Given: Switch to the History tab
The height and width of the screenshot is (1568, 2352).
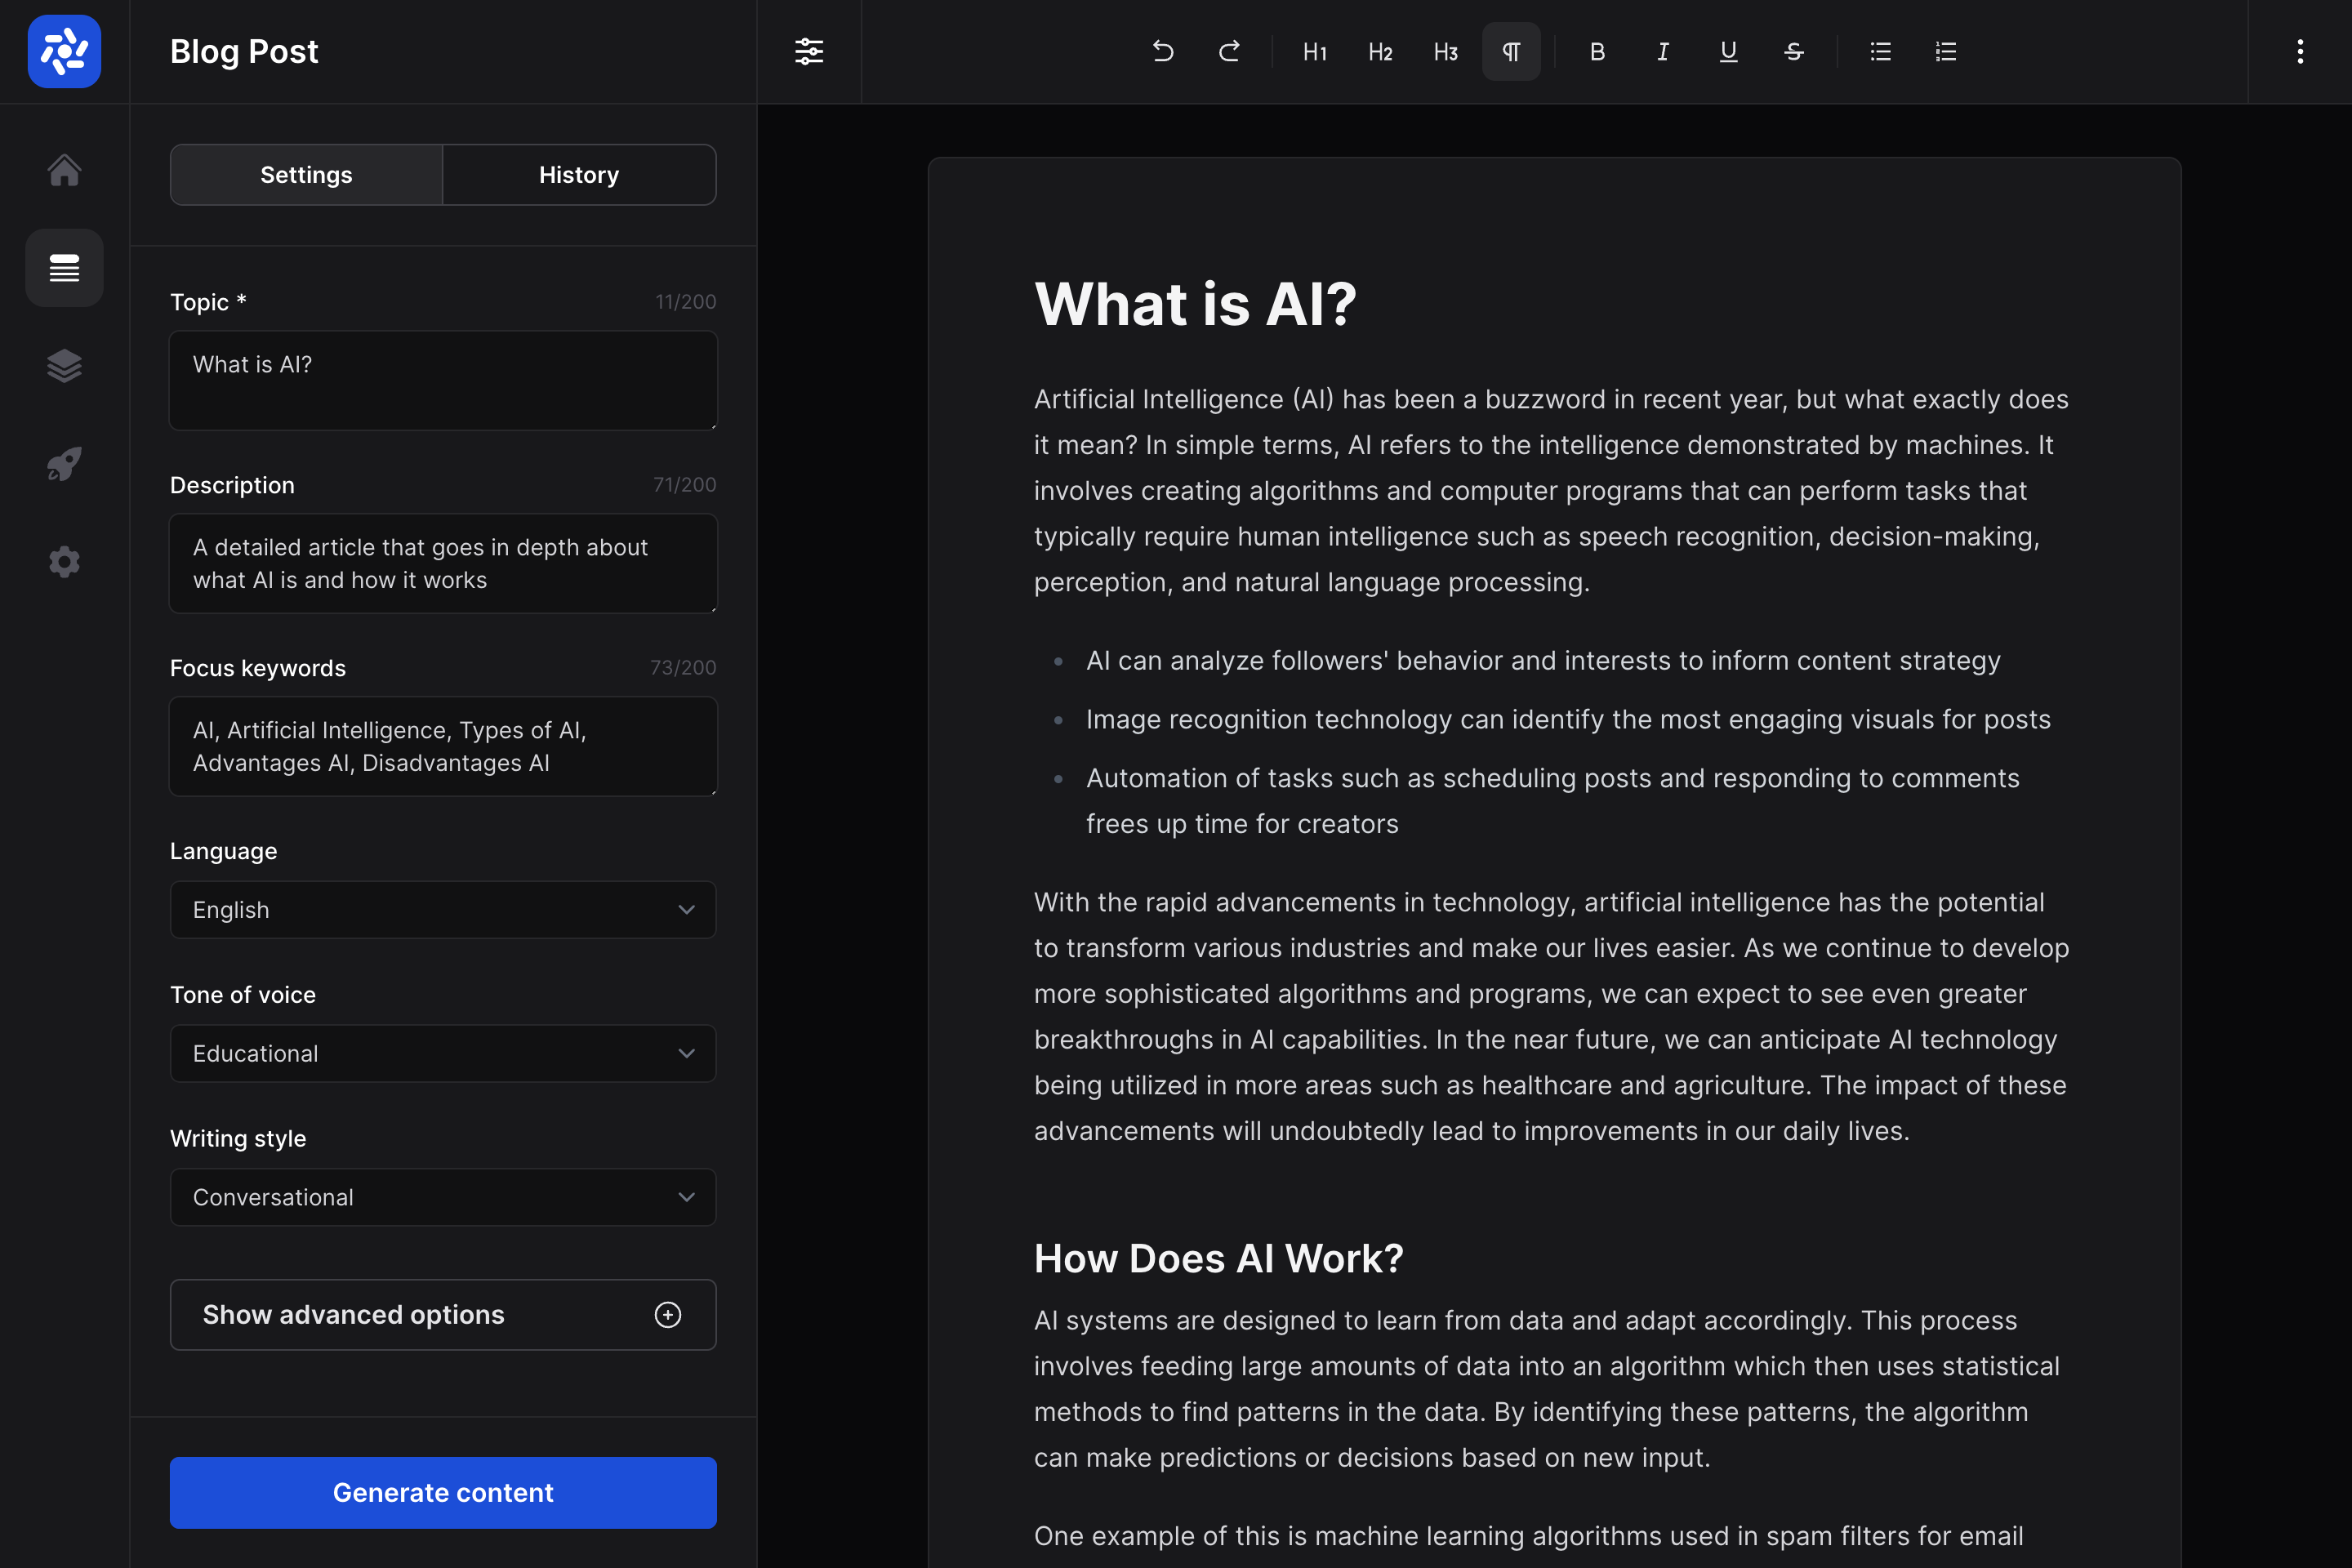Looking at the screenshot, I should pyautogui.click(x=578, y=175).
